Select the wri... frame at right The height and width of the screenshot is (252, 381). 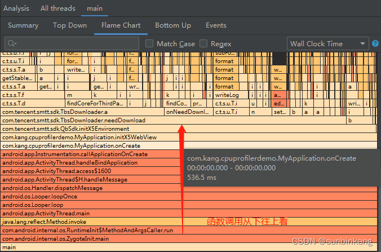click(x=355, y=103)
